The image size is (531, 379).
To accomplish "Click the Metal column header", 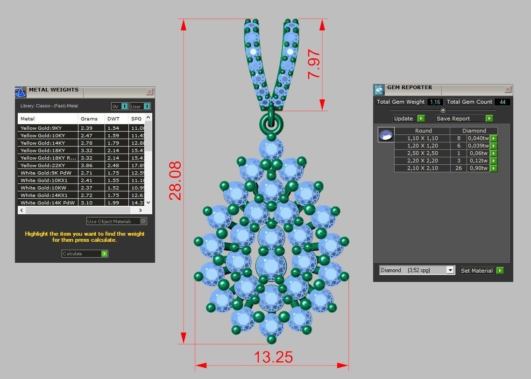I will click(48, 119).
